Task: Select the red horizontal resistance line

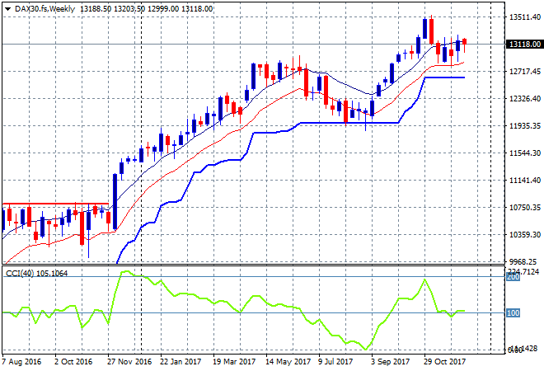Action: pyautogui.click(x=55, y=204)
